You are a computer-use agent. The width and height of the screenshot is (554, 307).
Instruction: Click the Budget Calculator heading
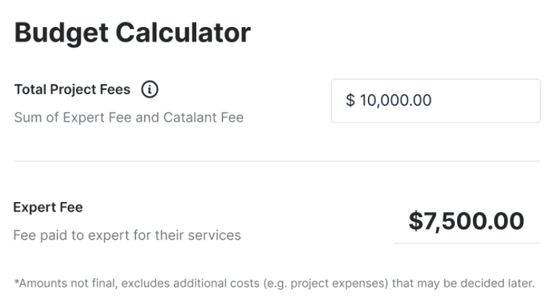133,33
